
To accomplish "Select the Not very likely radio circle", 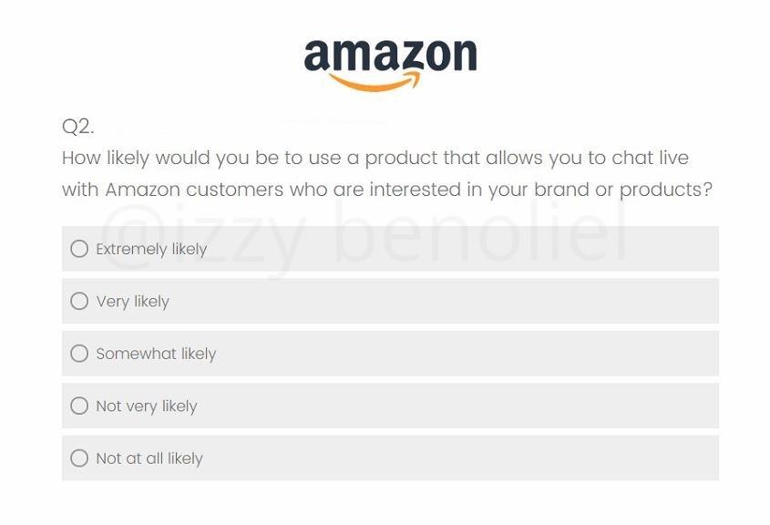I will pyautogui.click(x=79, y=406).
